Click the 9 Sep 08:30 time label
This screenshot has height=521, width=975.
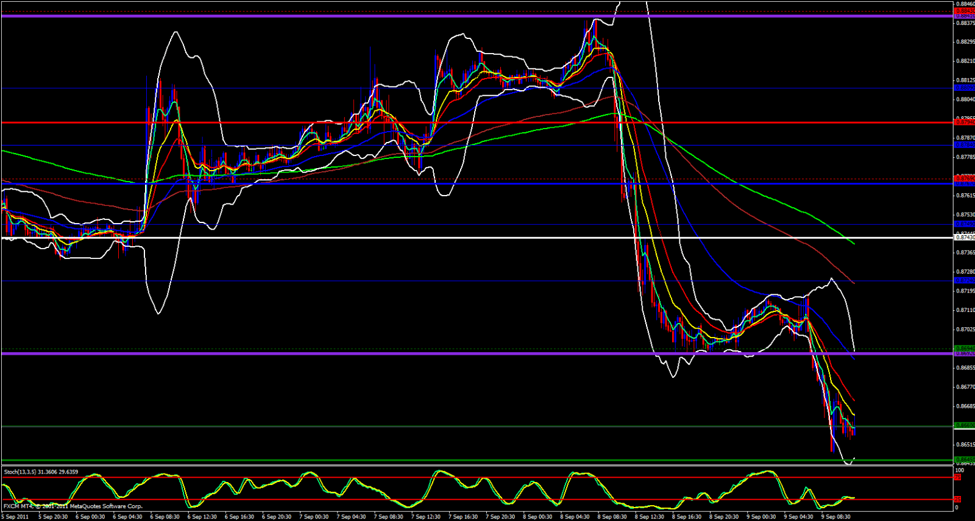[835, 517]
